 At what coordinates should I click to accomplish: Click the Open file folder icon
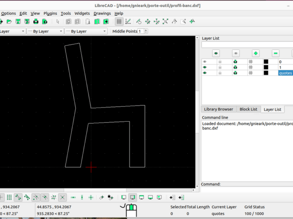click(x=9, y=21)
